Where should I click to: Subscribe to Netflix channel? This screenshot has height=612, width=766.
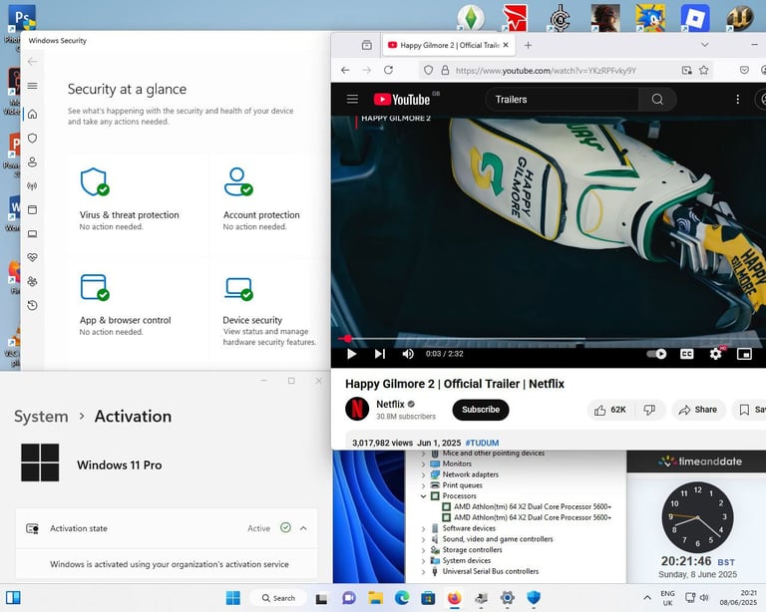pos(481,410)
